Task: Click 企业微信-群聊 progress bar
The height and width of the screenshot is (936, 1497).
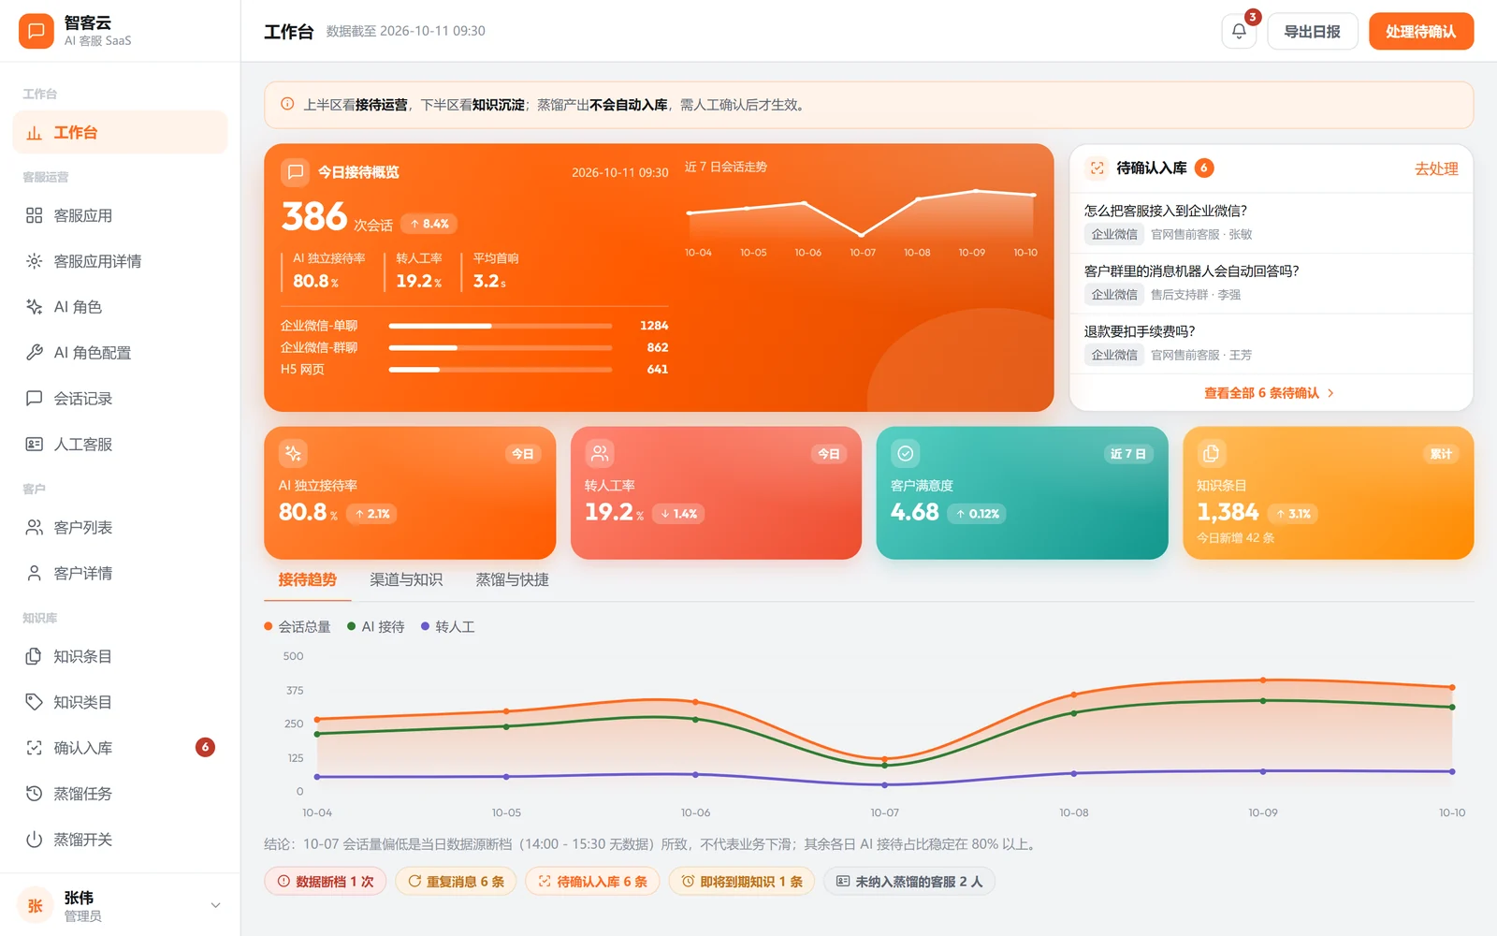Action: click(501, 347)
